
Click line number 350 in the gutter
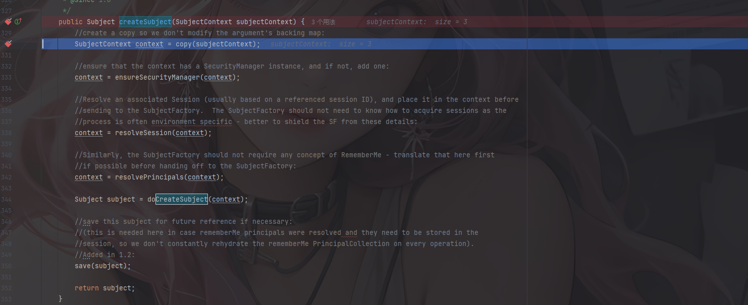(x=6, y=266)
